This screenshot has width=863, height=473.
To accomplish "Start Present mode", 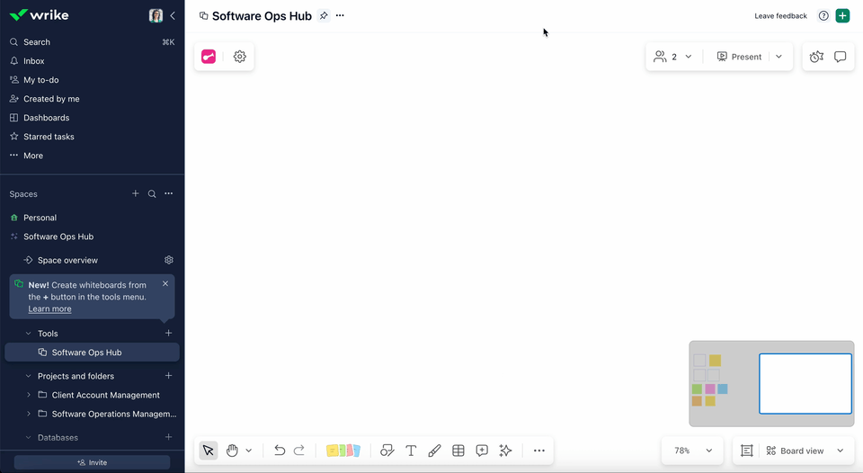I will 739,57.
